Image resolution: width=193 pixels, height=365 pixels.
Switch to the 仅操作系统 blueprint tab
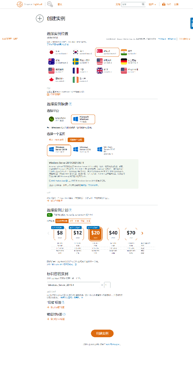(x=76, y=140)
